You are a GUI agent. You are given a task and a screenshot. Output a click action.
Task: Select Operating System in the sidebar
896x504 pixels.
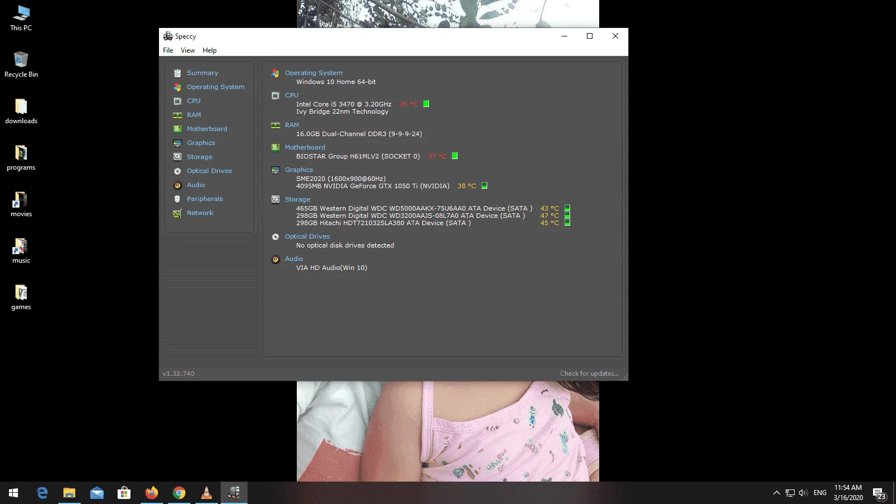[216, 87]
